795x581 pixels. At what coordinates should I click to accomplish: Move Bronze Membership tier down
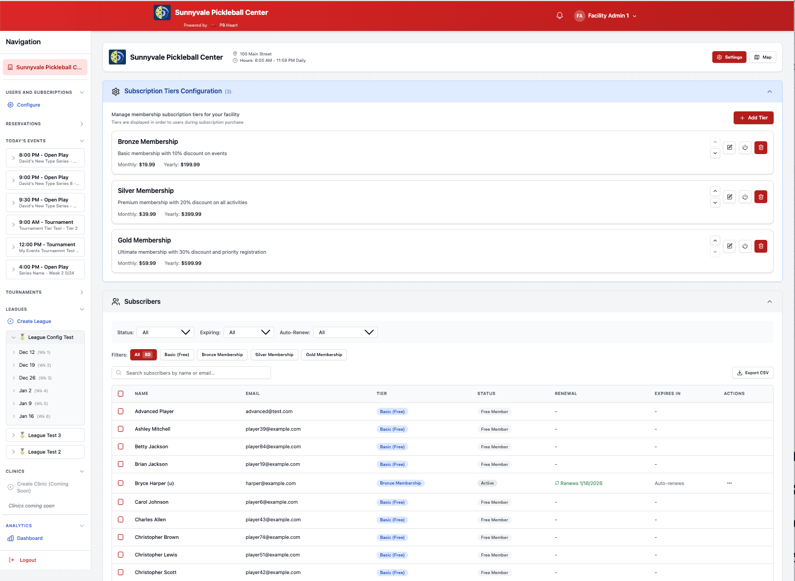pyautogui.click(x=715, y=154)
